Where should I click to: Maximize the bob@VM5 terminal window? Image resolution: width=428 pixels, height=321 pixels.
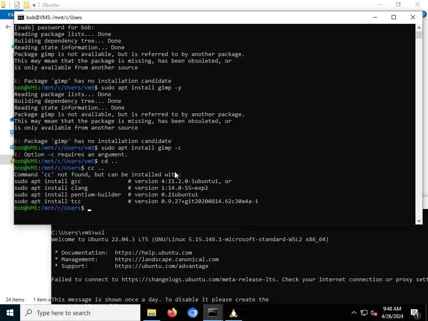coord(394,17)
